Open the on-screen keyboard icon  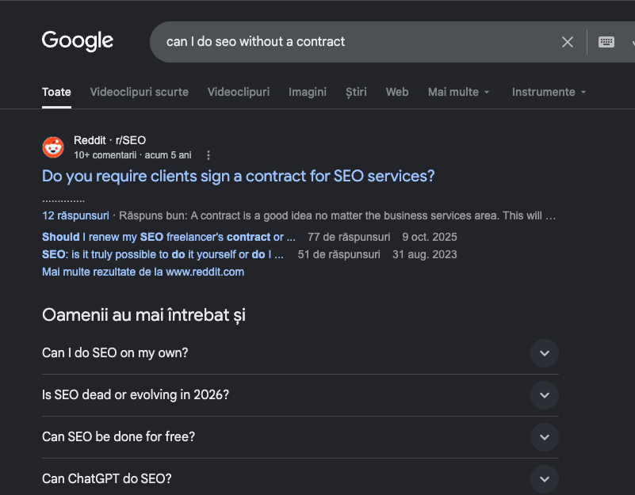[x=606, y=42]
